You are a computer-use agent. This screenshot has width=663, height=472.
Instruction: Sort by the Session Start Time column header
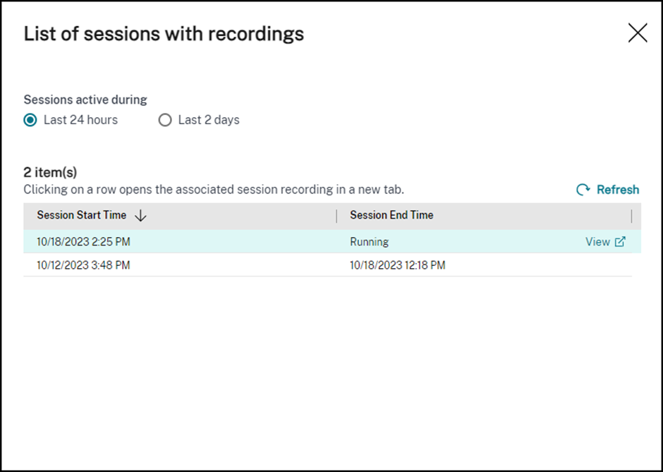pos(80,215)
